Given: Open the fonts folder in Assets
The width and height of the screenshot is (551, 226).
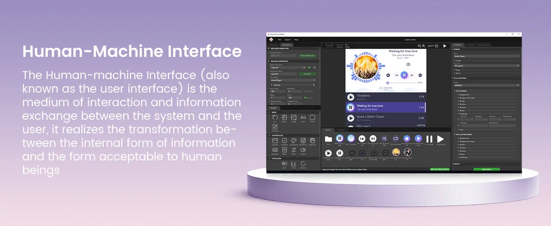Looking at the screenshot, I should click(329, 139).
